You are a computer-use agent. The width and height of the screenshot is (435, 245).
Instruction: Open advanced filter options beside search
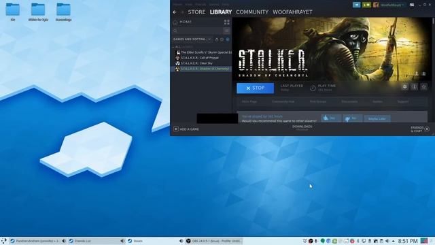(226, 31)
